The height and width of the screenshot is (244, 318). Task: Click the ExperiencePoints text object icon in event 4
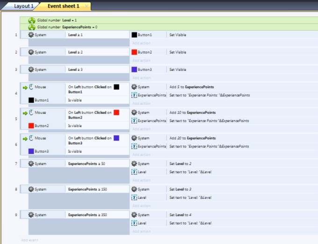(134, 95)
